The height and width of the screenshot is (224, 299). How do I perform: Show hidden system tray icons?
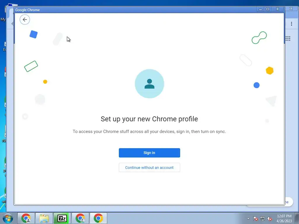coord(248,218)
